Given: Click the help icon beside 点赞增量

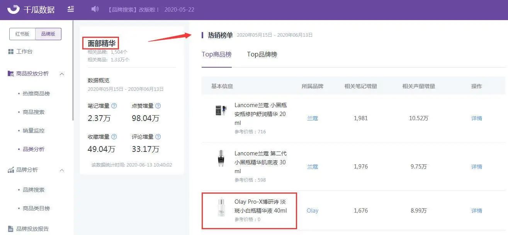Looking at the screenshot, I should click(158, 106).
